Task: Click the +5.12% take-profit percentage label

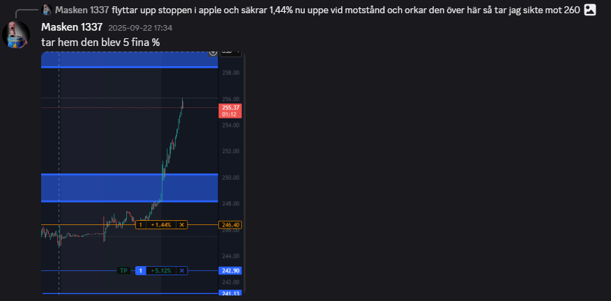Action: click(160, 270)
